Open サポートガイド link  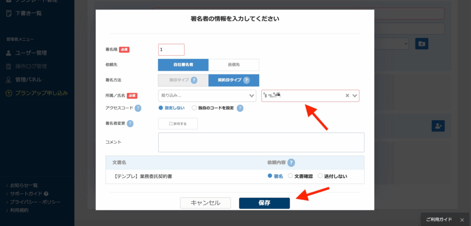tap(26, 194)
